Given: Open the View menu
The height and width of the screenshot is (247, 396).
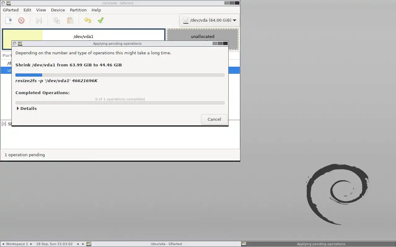Looking at the screenshot, I should tap(41, 10).
